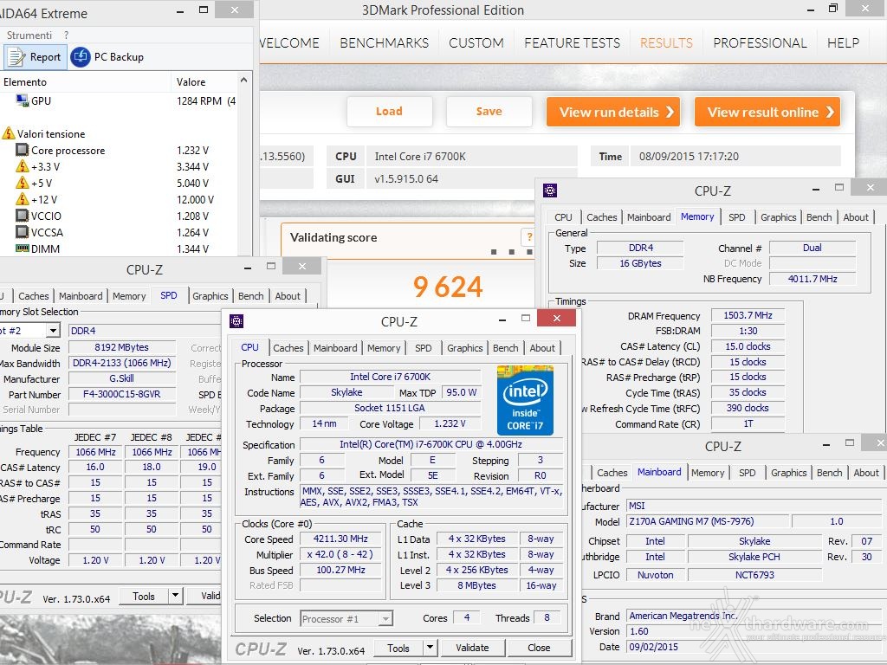Click the Core Speed value 4211.30 MHz

click(x=340, y=539)
